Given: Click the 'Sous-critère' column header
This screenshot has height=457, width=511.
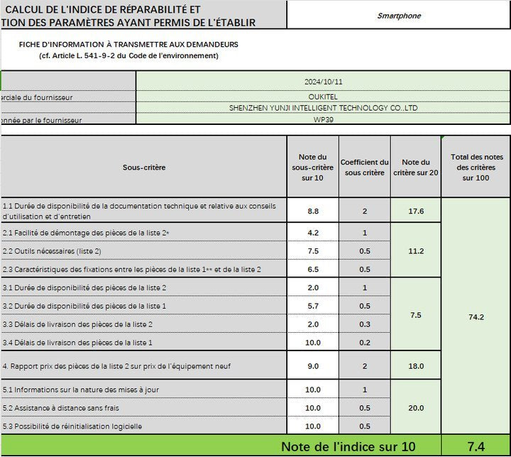Looking at the screenshot, I should [x=143, y=167].
